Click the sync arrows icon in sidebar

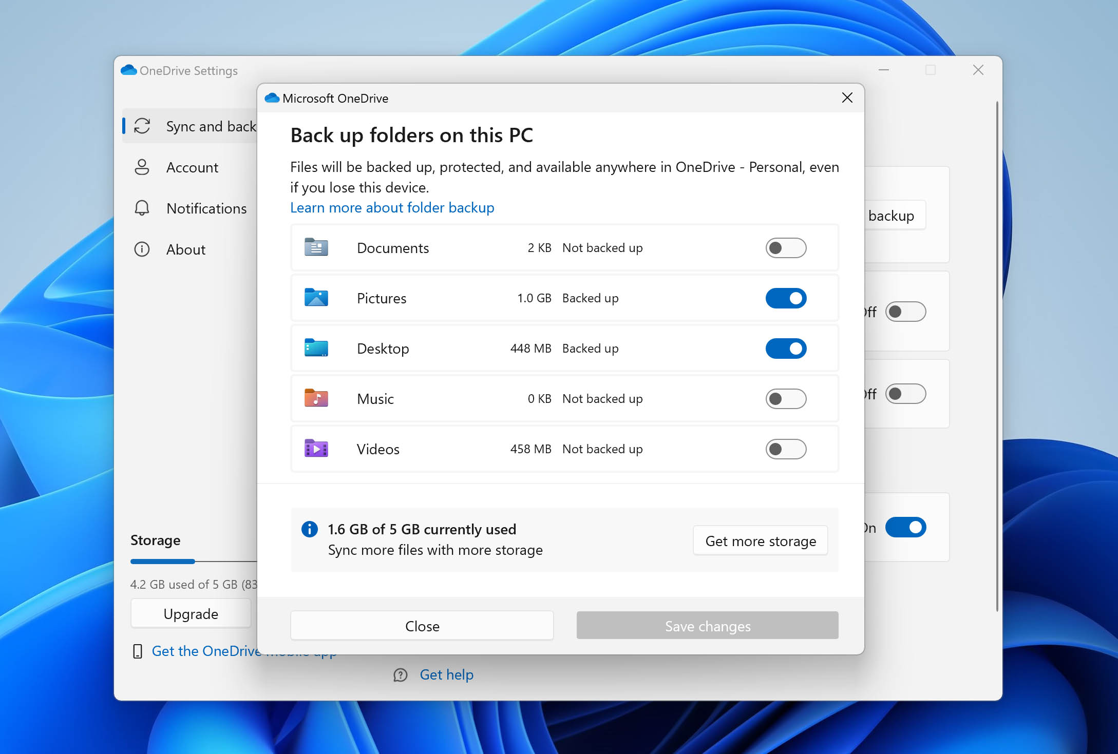pos(142,126)
